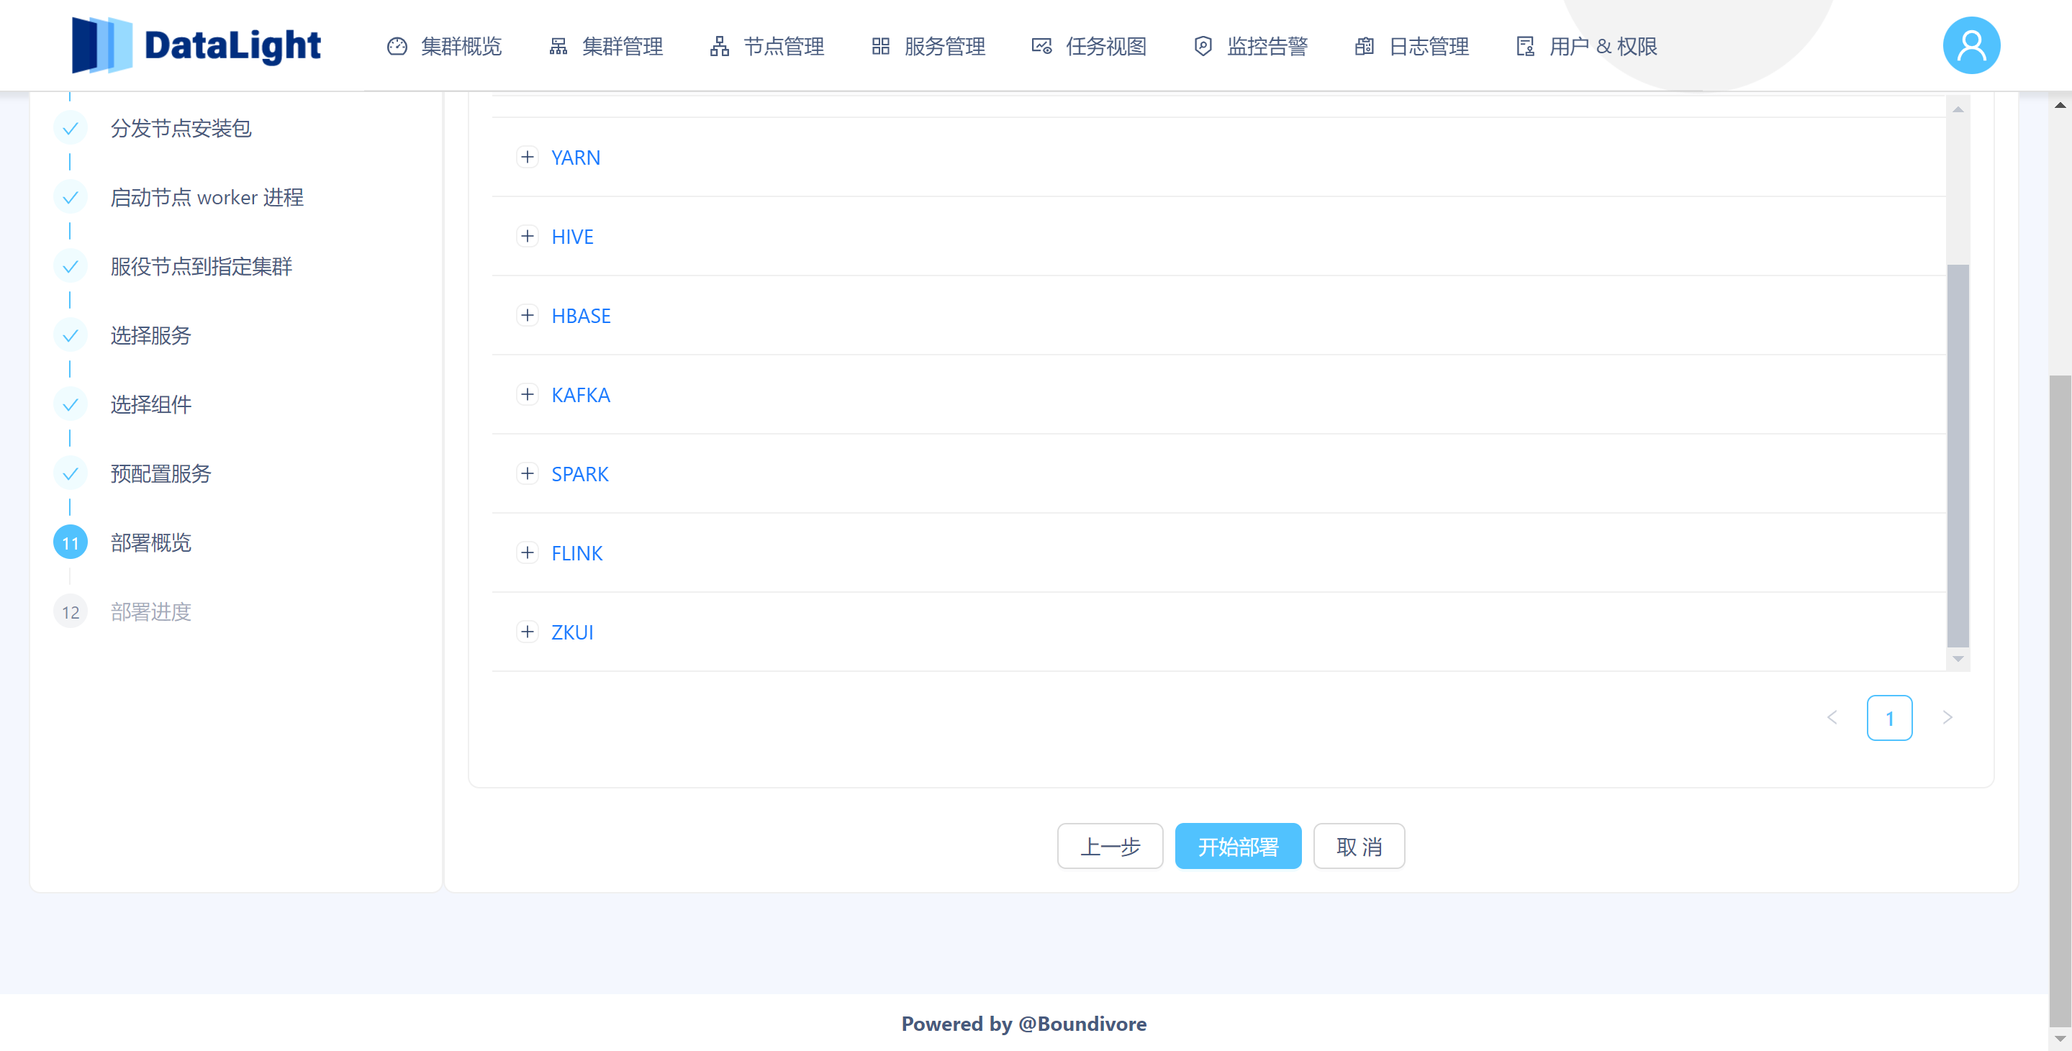Click the HBASE service name
2072x1051 pixels.
(x=581, y=316)
